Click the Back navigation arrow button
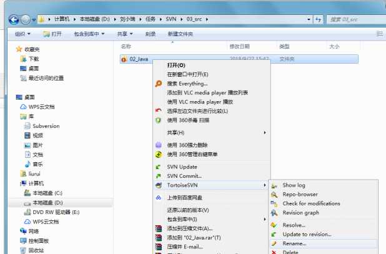This screenshot has height=254, width=386. tap(14, 20)
